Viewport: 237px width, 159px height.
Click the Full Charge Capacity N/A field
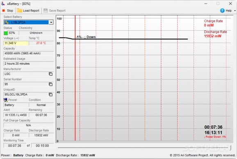pos(28,125)
